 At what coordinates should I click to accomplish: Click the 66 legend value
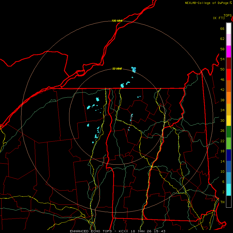pyautogui.click(x=222, y=29)
